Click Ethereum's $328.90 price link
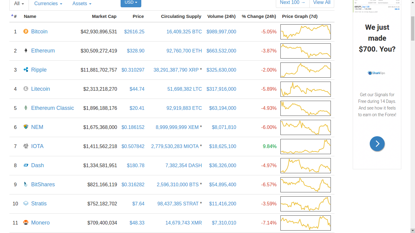Image resolution: width=415 pixels, height=233 pixels. (x=135, y=51)
